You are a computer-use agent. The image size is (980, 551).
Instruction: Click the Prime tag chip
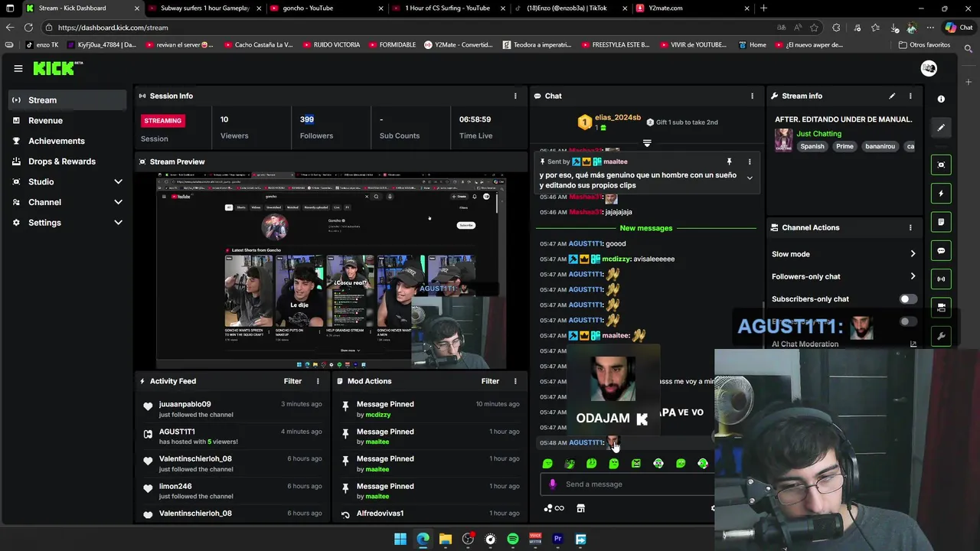pos(844,146)
